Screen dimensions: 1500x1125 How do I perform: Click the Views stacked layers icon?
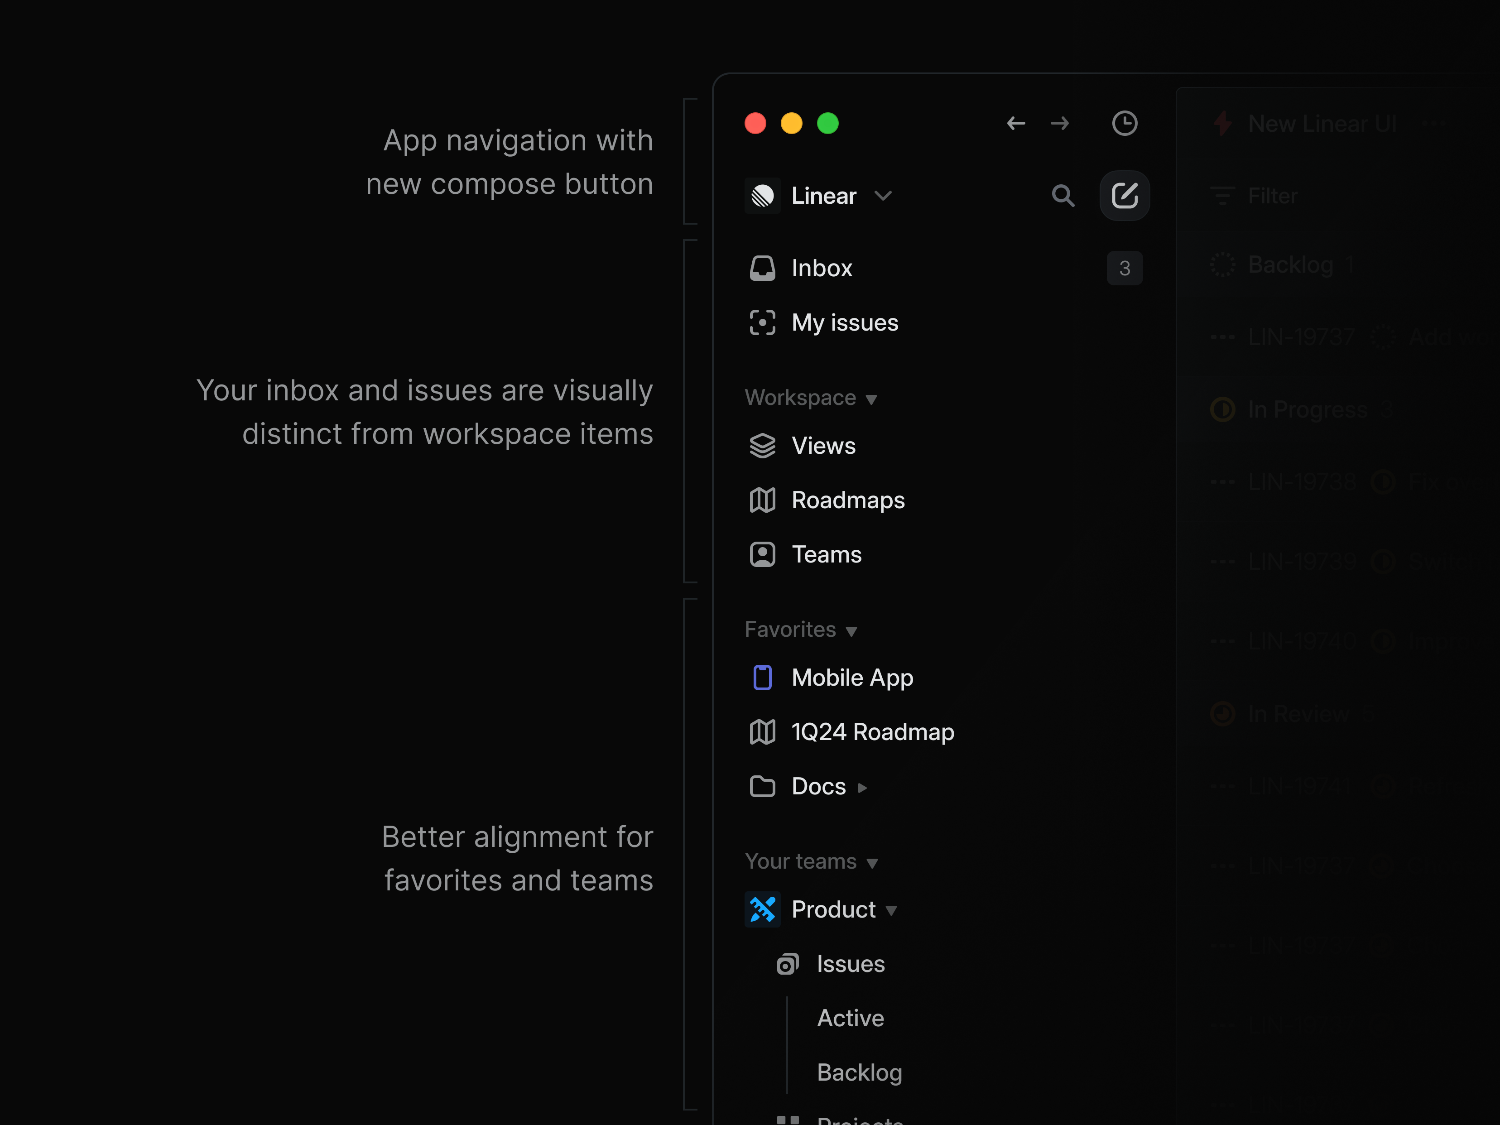[762, 446]
